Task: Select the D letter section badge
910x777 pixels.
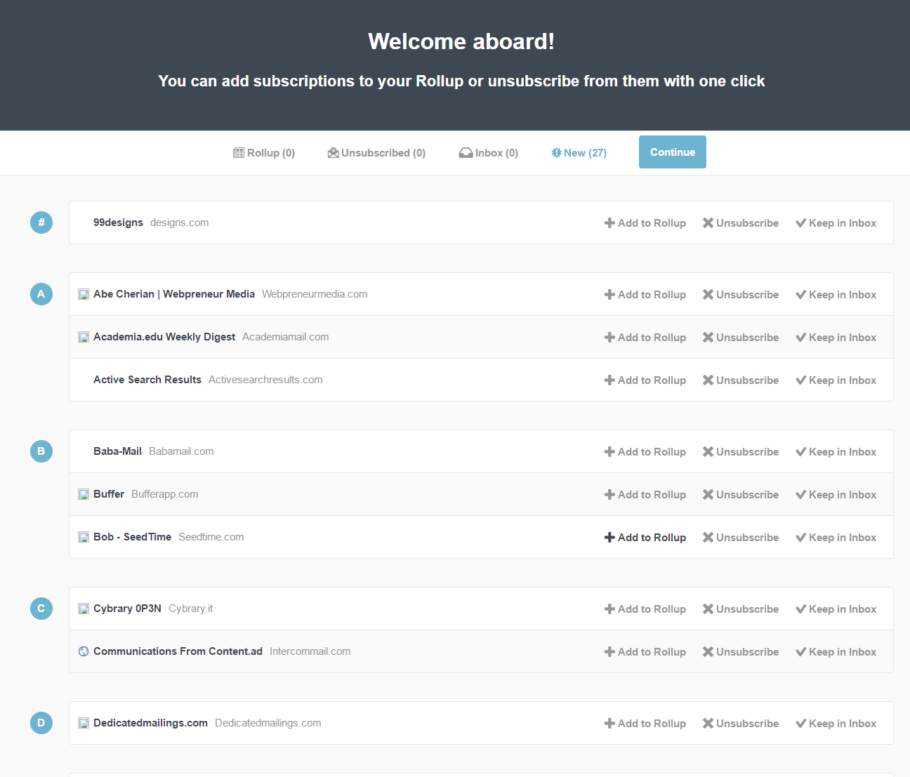Action: tap(41, 723)
